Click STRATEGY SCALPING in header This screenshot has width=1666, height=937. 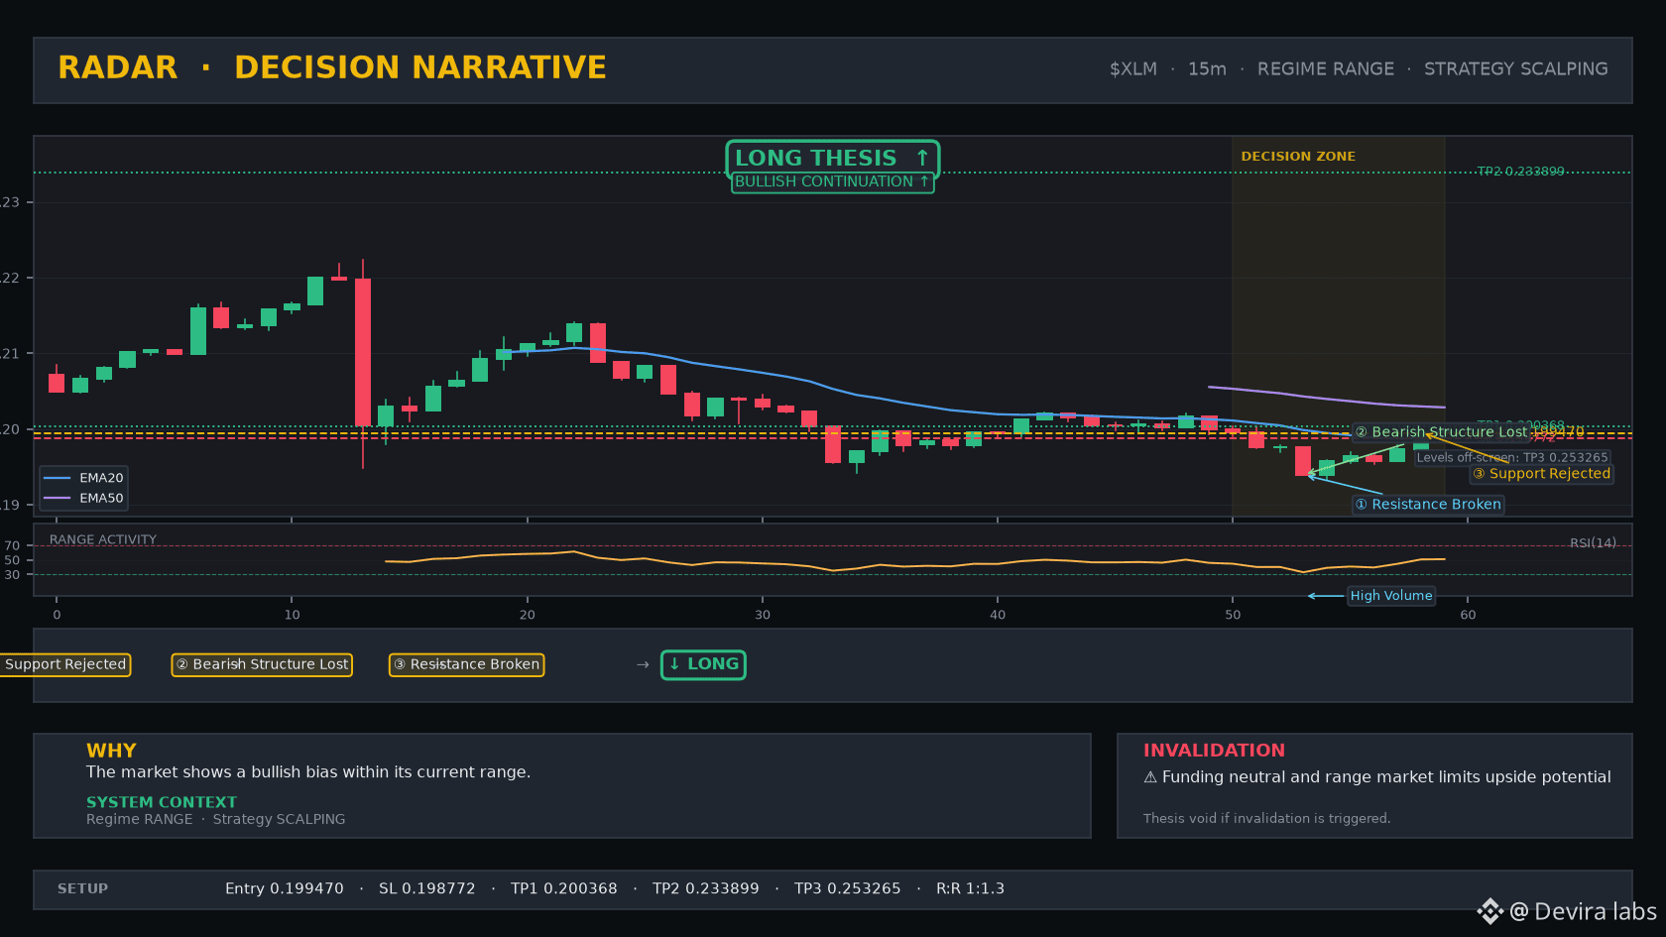1516,69
